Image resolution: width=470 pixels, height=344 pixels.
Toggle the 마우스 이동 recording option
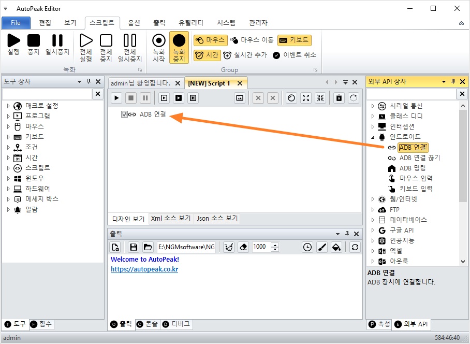pyautogui.click(x=252, y=40)
